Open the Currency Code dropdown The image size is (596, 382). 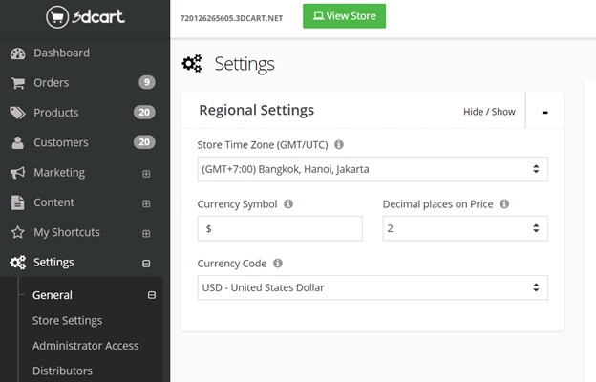372,287
